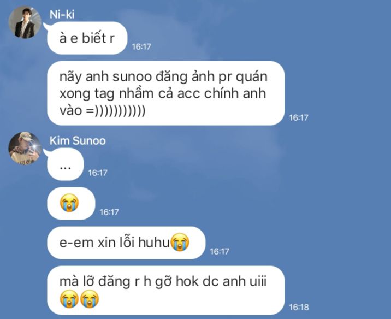This screenshot has width=391, height=319.
Task: Select the message about sunoo đăng ảnh pr quán
Action: click(x=166, y=93)
